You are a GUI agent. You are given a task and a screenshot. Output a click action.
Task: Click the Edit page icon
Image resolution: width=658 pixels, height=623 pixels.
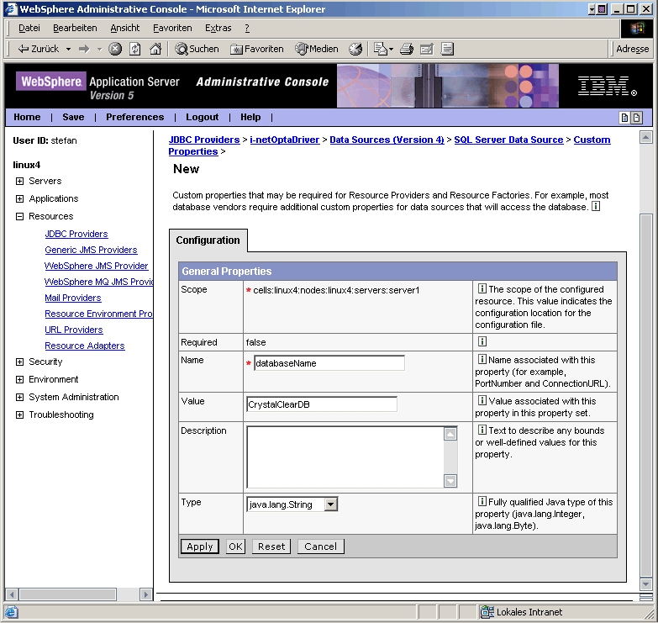(427, 49)
